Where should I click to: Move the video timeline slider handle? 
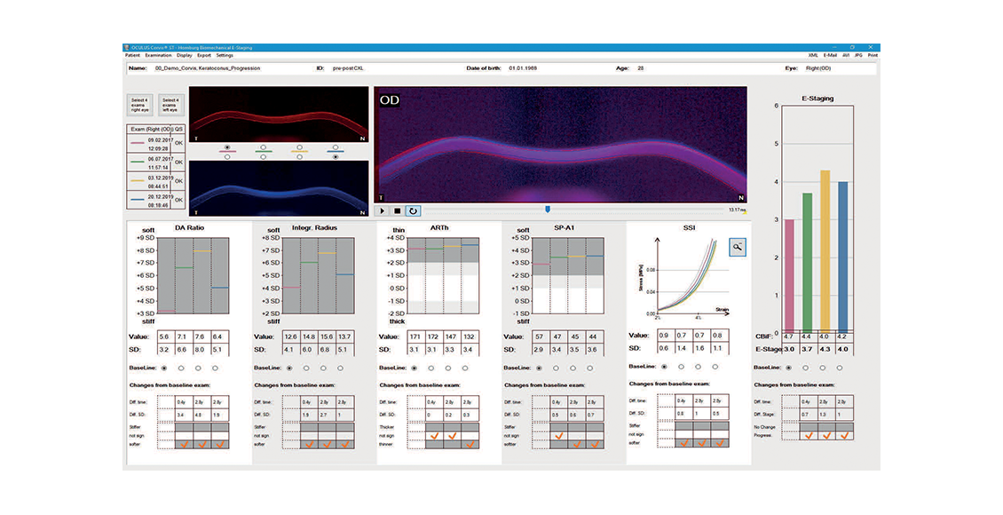tap(548, 210)
